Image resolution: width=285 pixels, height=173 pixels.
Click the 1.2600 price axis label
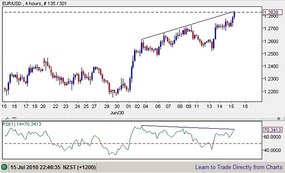271,41
